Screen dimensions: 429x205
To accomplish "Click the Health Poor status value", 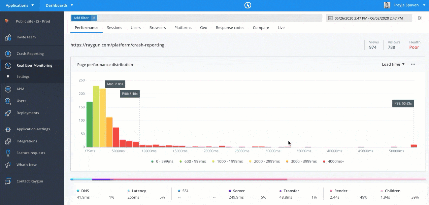I will tap(414, 47).
